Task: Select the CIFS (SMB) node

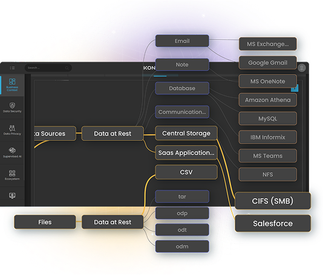Action: [x=273, y=201]
